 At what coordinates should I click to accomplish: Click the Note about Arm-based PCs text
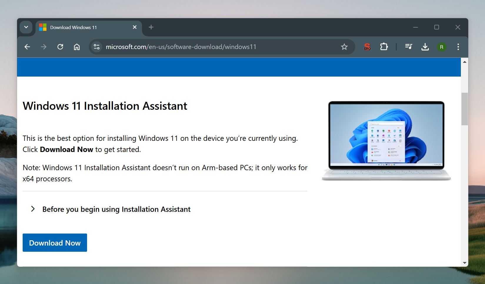165,173
